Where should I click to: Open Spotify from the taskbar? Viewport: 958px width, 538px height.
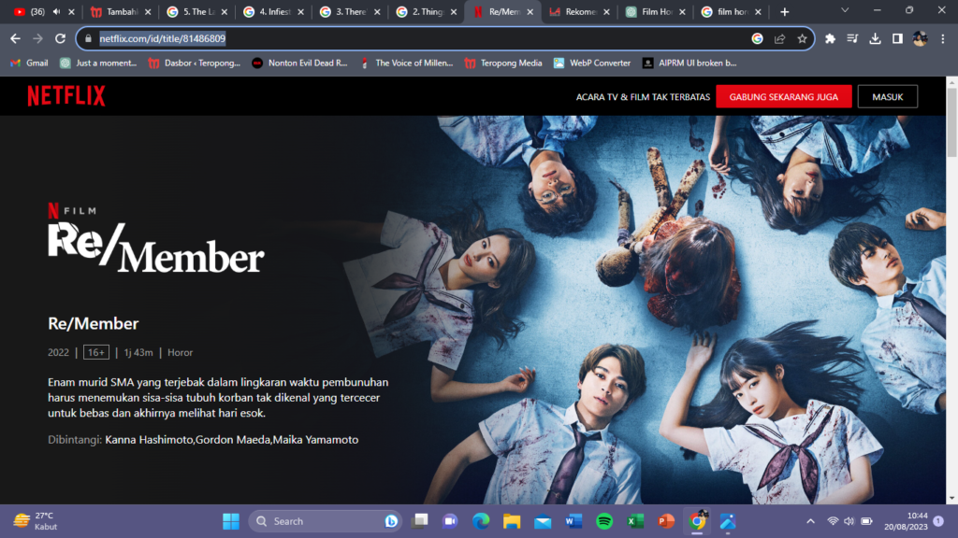tap(604, 521)
